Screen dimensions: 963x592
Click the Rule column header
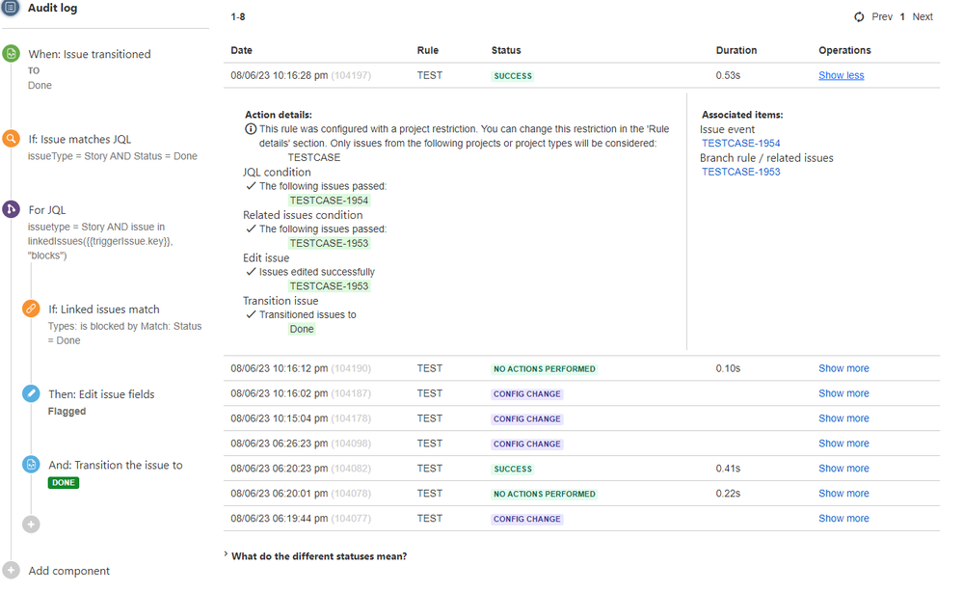point(427,50)
